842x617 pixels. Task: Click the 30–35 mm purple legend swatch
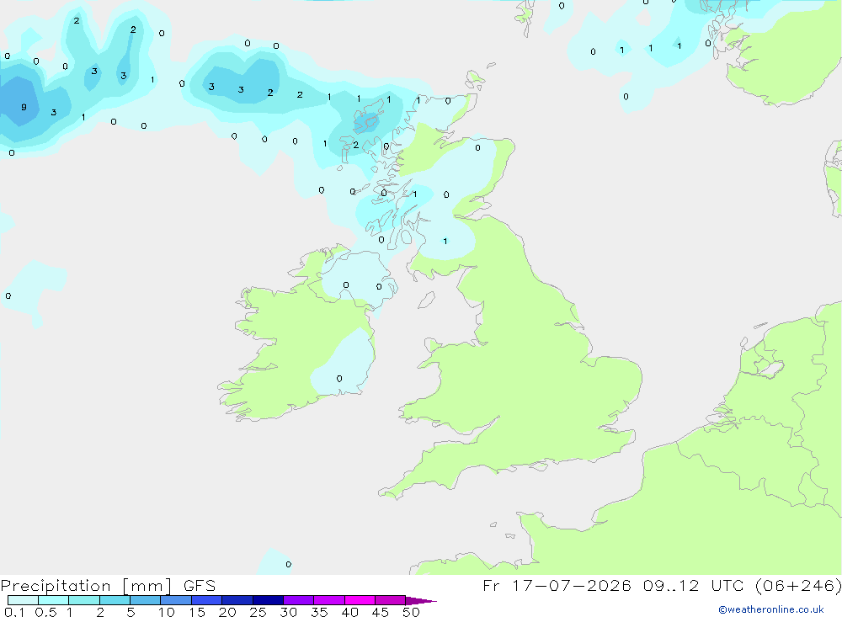(x=299, y=600)
